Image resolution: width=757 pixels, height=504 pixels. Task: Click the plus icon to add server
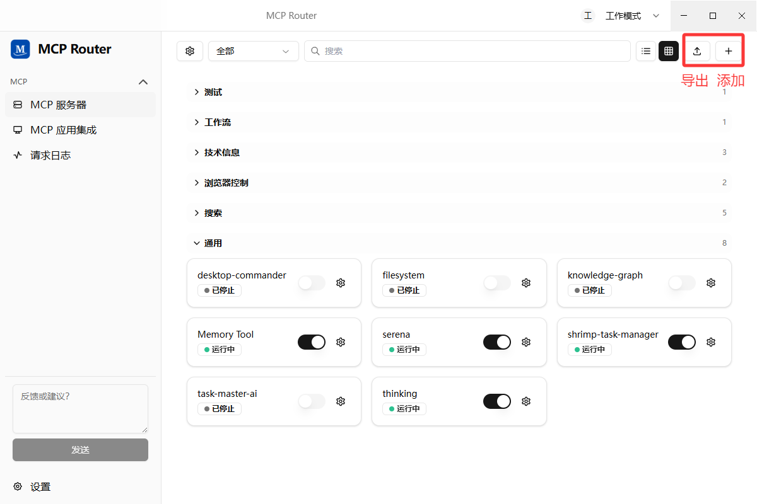(728, 51)
